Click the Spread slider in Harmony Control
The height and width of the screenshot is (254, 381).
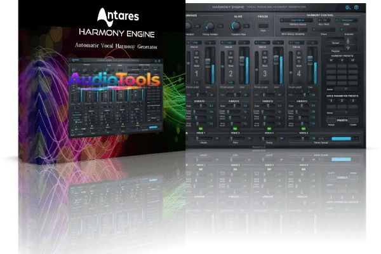pos(335,39)
